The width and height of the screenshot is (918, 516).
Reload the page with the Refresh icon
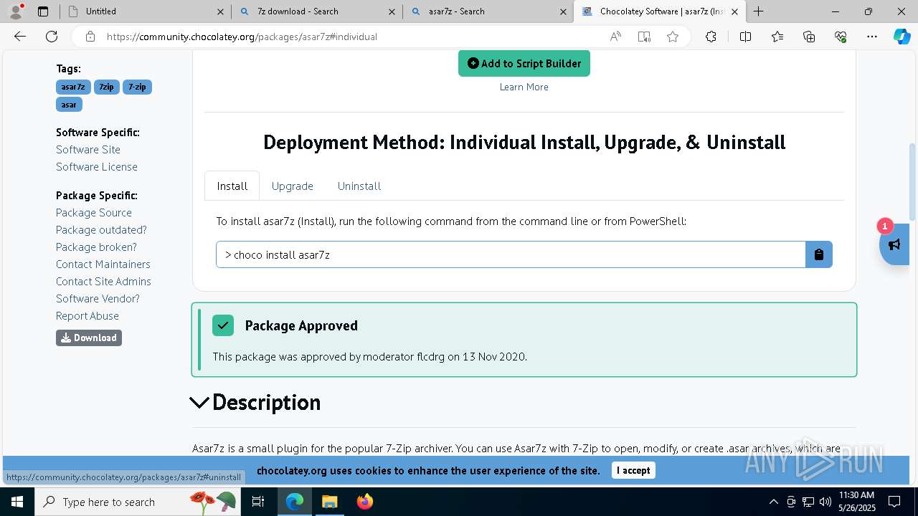point(52,37)
